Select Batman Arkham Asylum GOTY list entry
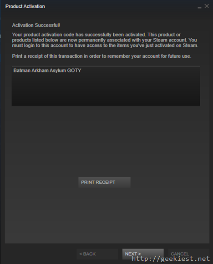The width and height of the screenshot is (213, 264). click(47, 71)
